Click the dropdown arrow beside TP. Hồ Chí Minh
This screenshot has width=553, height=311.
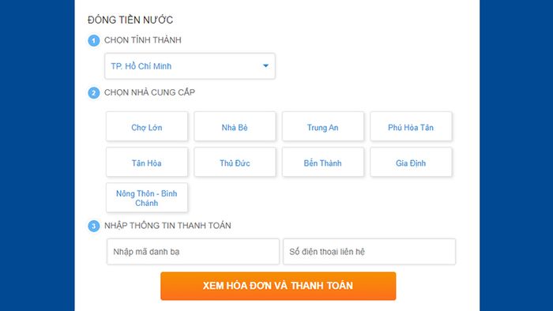265,66
